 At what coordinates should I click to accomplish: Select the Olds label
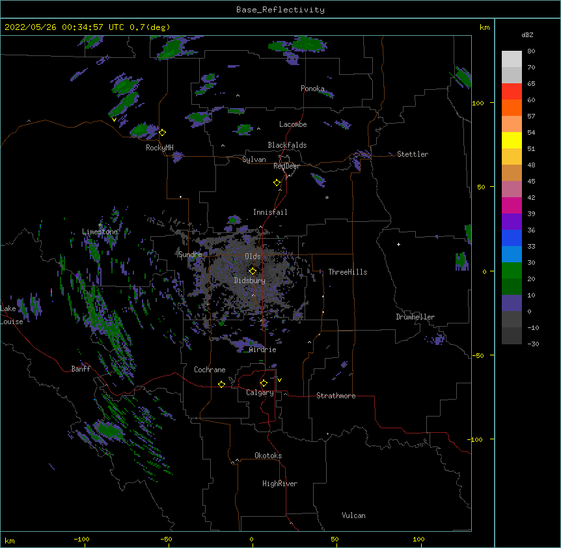click(253, 256)
